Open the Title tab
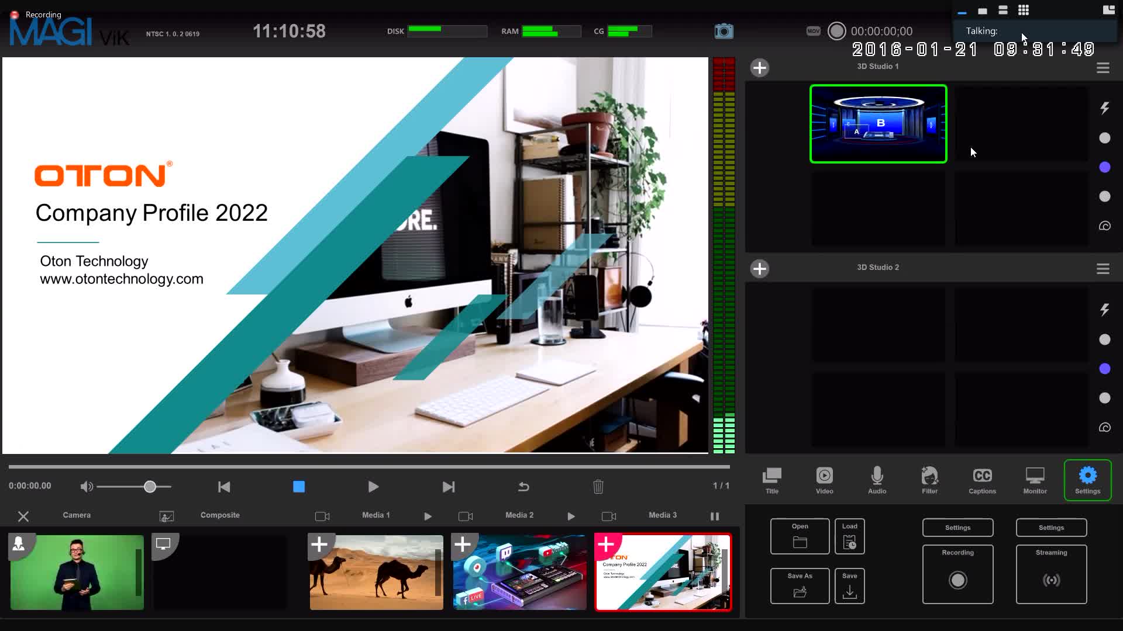Image resolution: width=1123 pixels, height=631 pixels. [772, 480]
